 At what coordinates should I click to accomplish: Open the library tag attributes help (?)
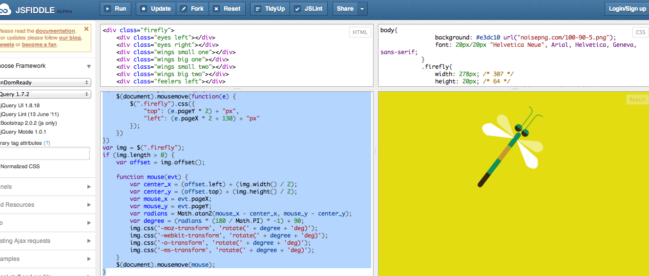[x=47, y=143]
